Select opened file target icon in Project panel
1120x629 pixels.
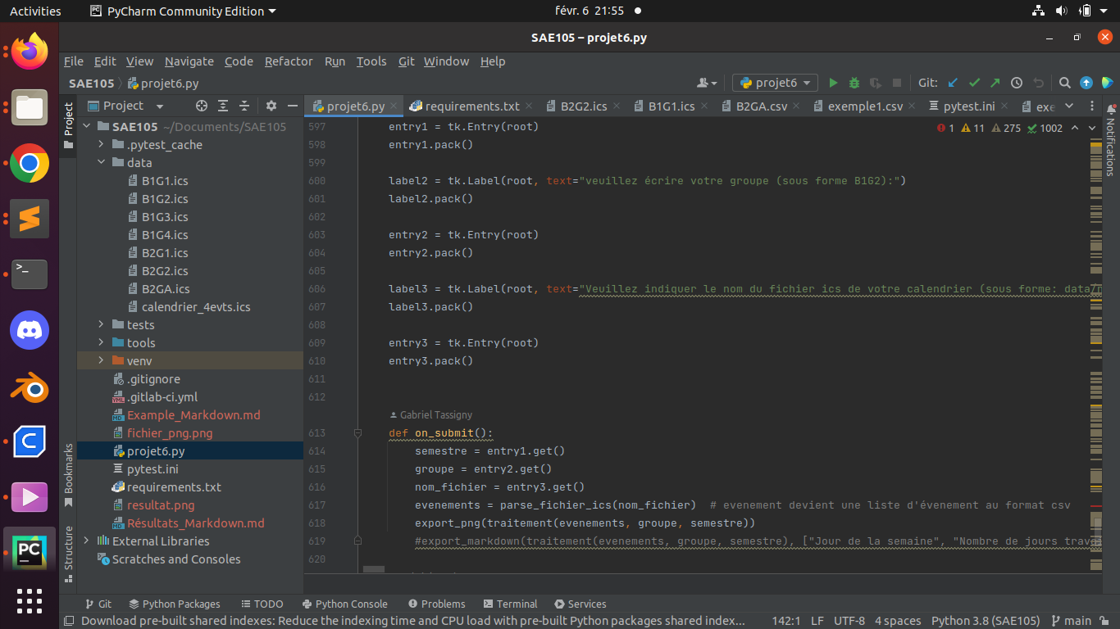tap(202, 106)
